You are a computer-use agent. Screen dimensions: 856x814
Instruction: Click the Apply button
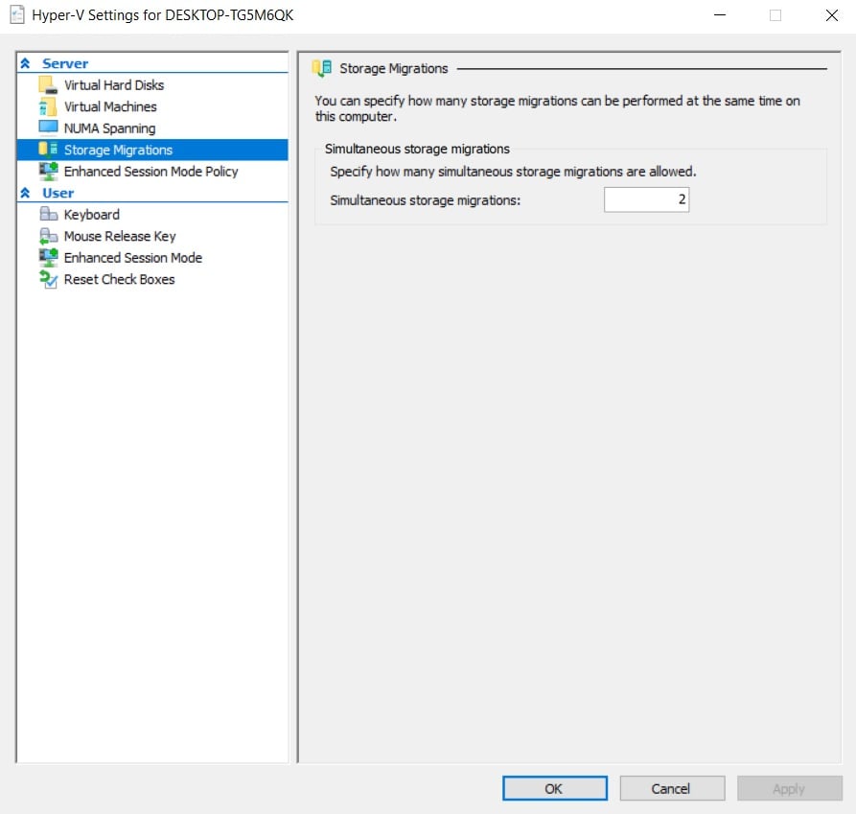click(x=789, y=788)
